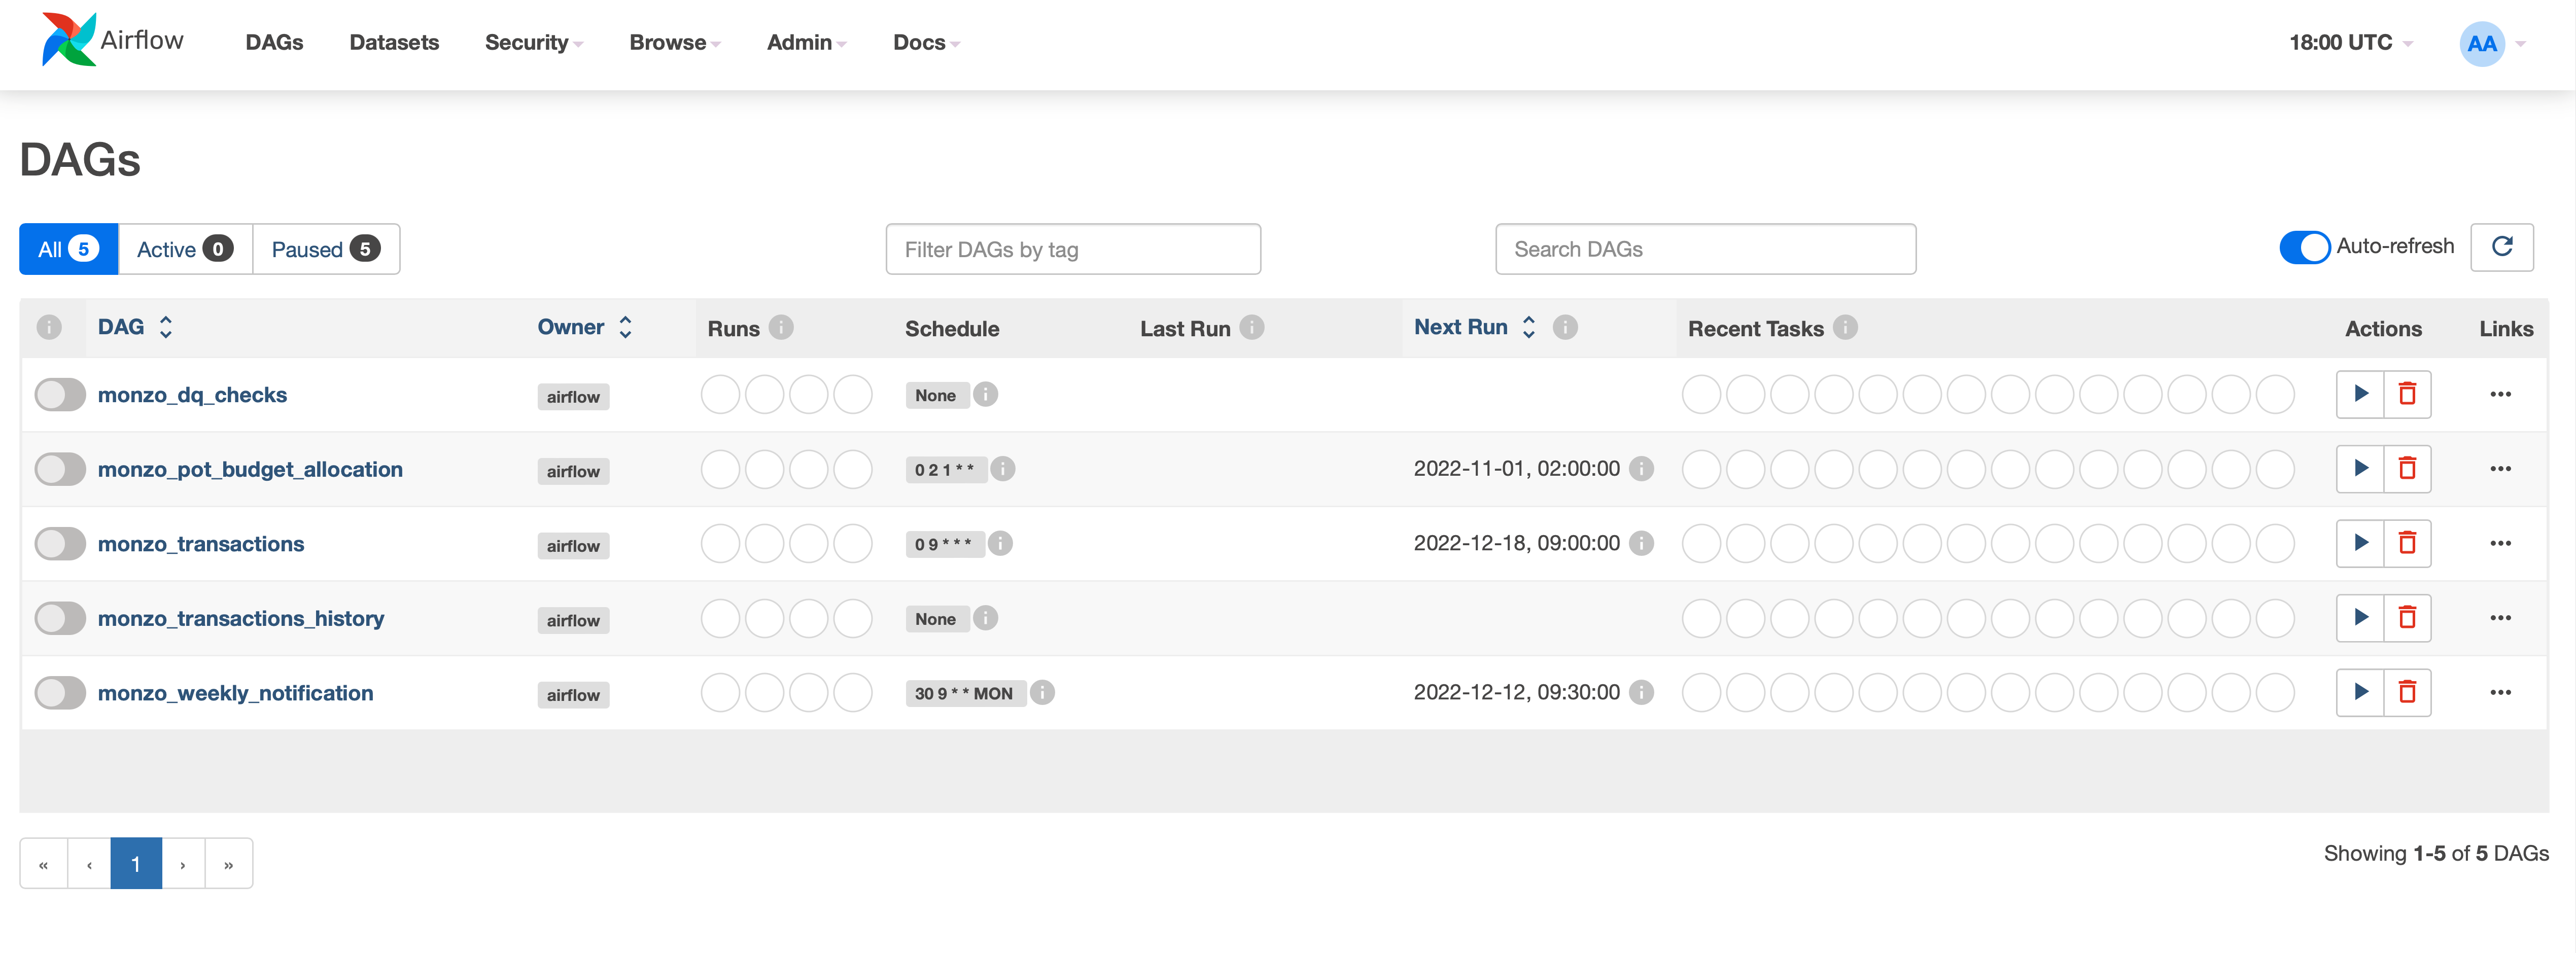This screenshot has width=2576, height=953.
Task: Go to the Datasets nav item
Action: pos(394,42)
